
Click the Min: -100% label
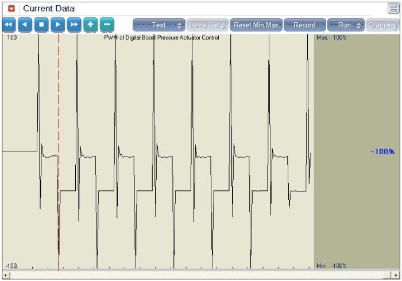(331, 266)
